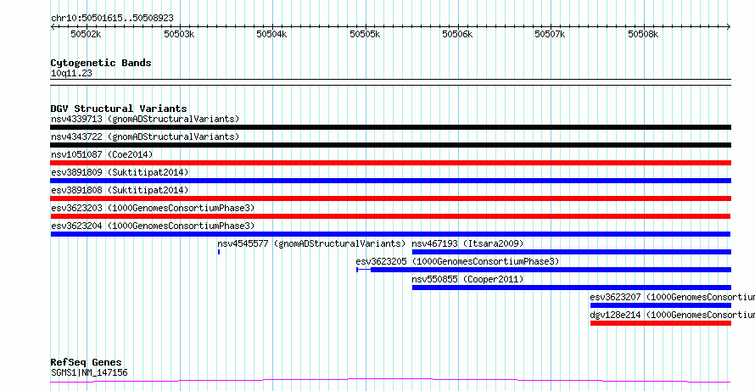Viewport: 755px width, 391px height.
Task: Open the nsv4545577 gnomAD variant label
Action: point(311,243)
